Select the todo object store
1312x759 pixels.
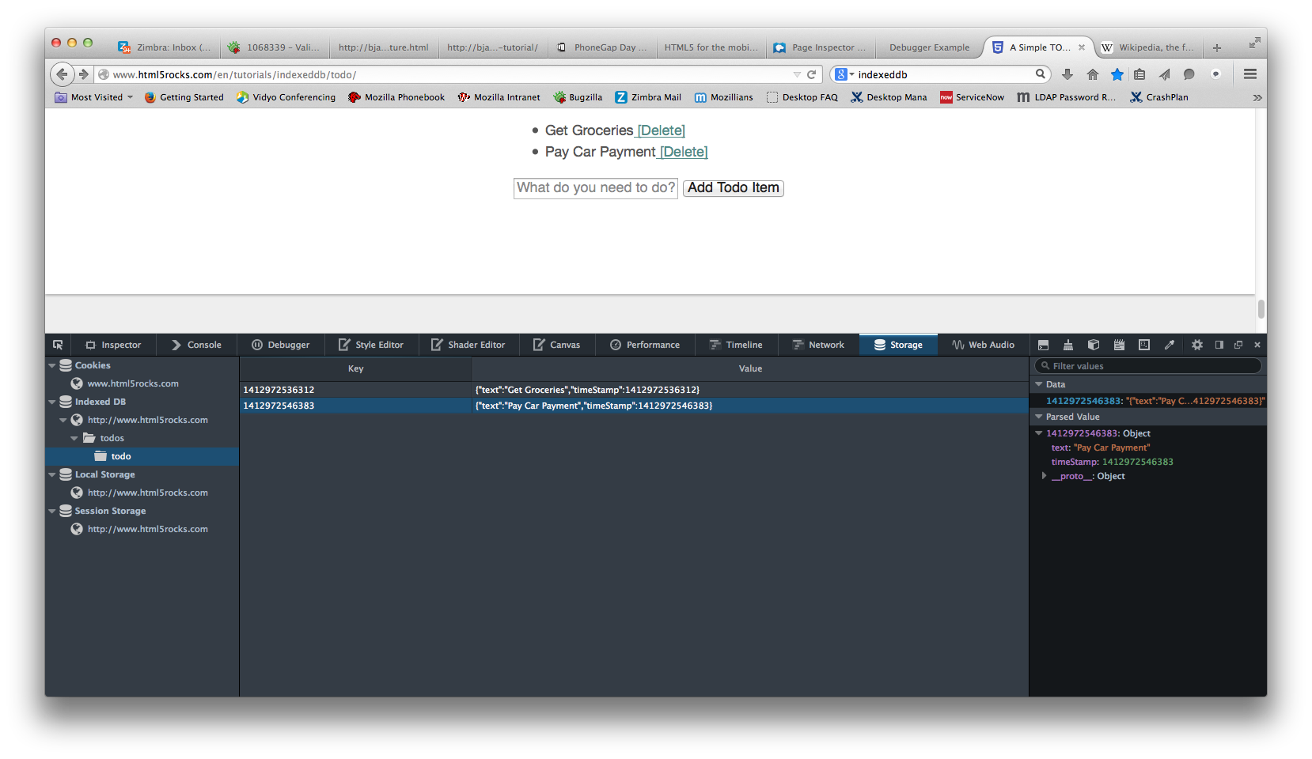142,456
